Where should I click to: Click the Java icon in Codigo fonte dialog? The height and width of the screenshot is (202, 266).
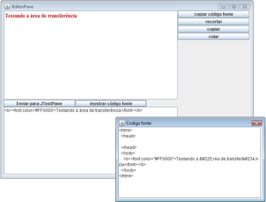[x=122, y=123]
